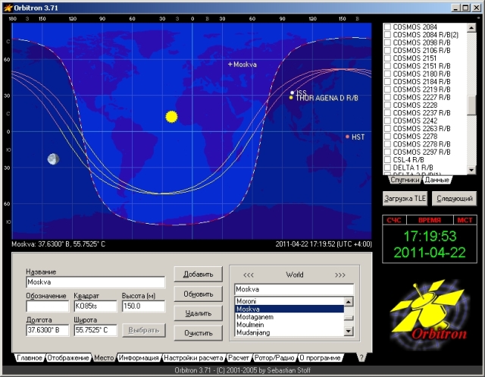The width and height of the screenshot is (485, 377).
Task: Open the Отображение tab
Action: coord(68,358)
